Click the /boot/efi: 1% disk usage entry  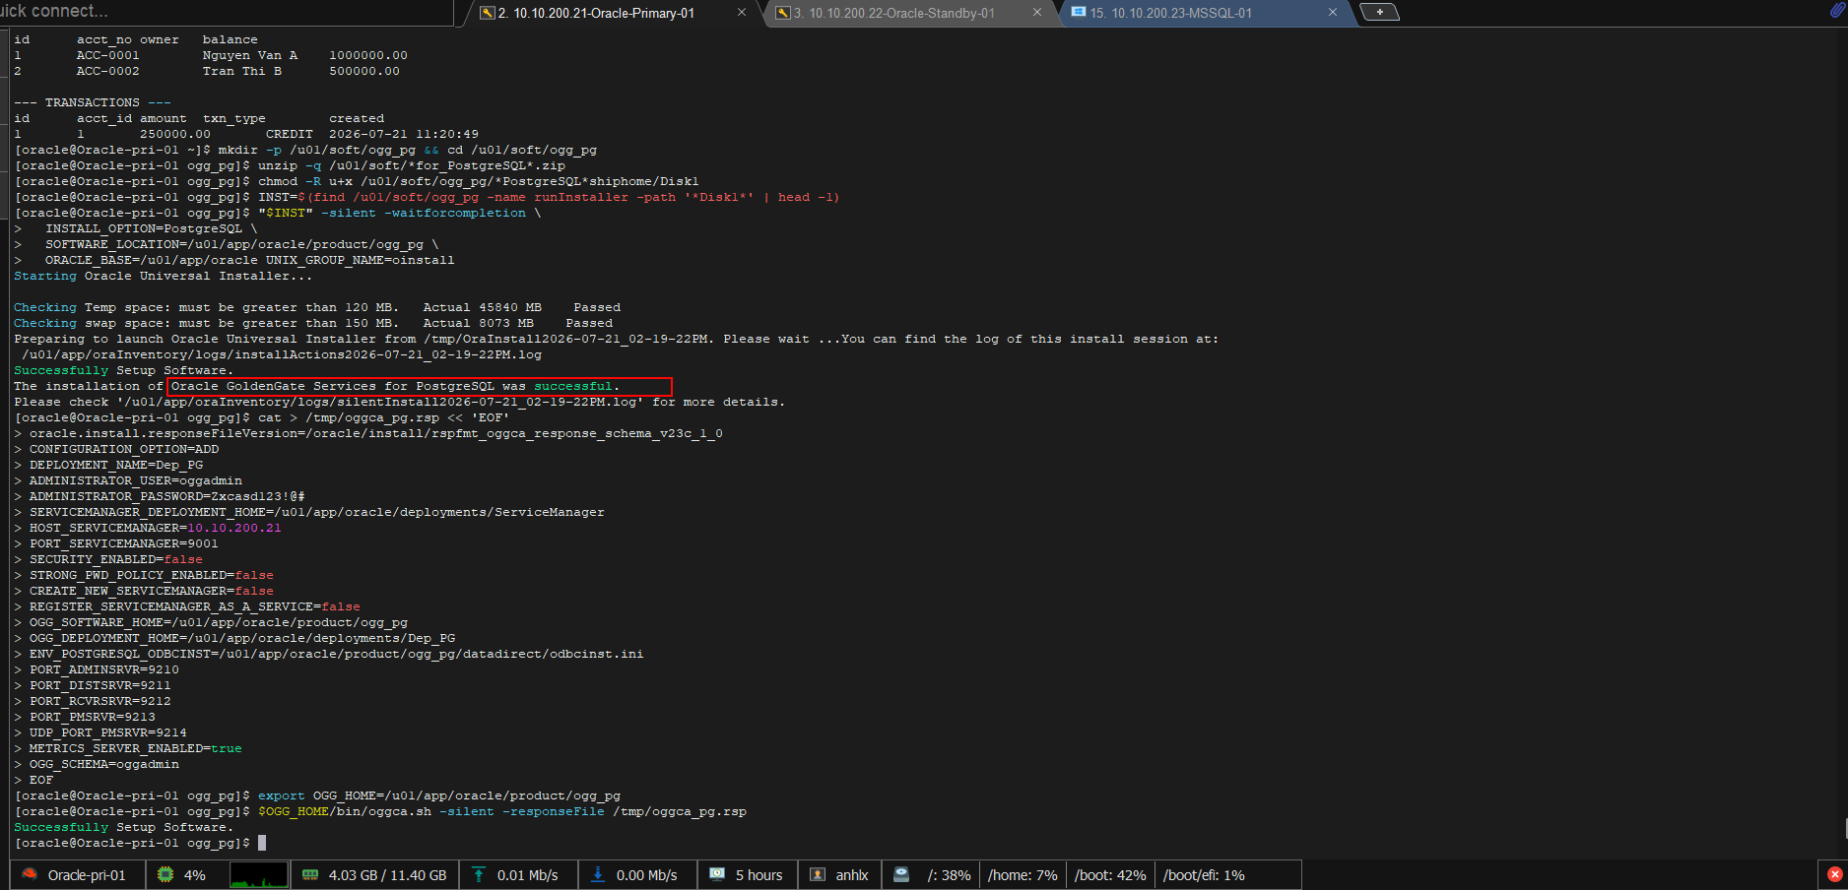point(1204,875)
